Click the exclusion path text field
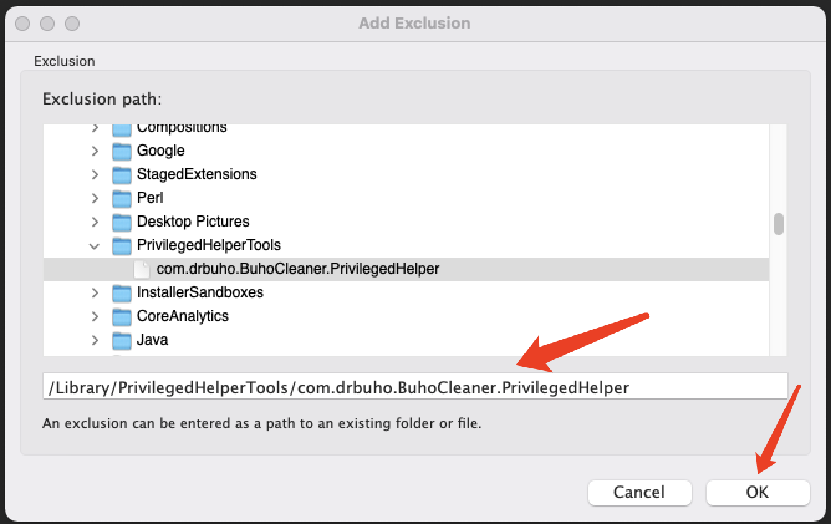This screenshot has height=524, width=831. tap(415, 387)
